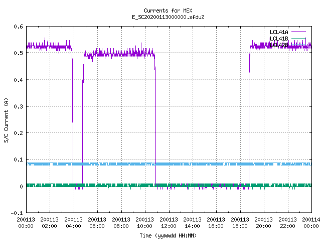The width and height of the screenshot is (321, 240).
Task: Click the '200113 08:00' time tick label
Action: pos(121,222)
